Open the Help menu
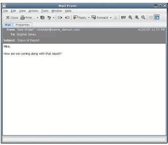The height and width of the screenshot is (145, 168). [68, 11]
